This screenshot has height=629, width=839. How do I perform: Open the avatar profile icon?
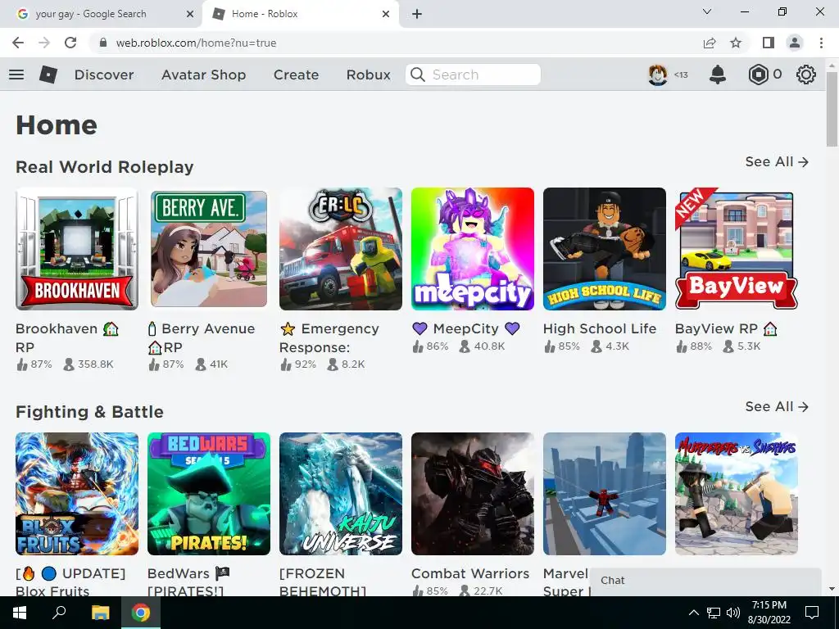(658, 75)
